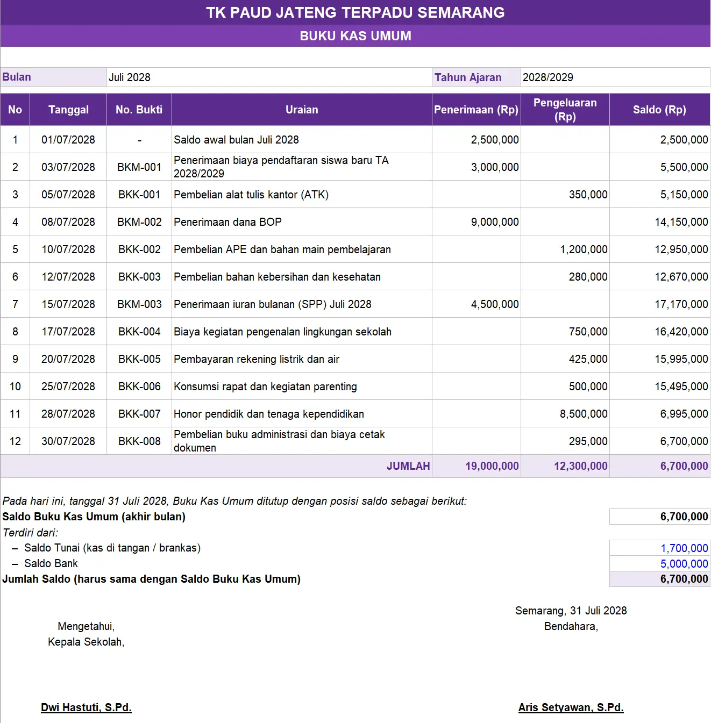This screenshot has width=711, height=723.
Task: Select voucher number 'BKM-002'
Action: (x=139, y=222)
